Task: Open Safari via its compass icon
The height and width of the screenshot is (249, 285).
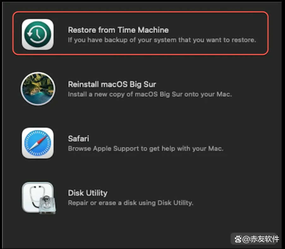Action: coord(38,143)
